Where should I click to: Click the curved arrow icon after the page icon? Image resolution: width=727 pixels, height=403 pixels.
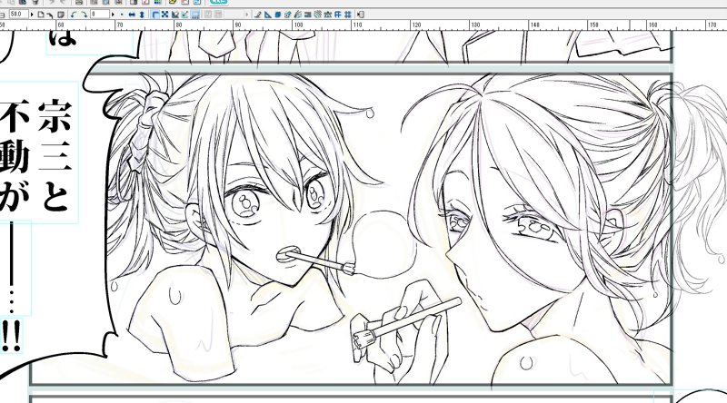50,15
